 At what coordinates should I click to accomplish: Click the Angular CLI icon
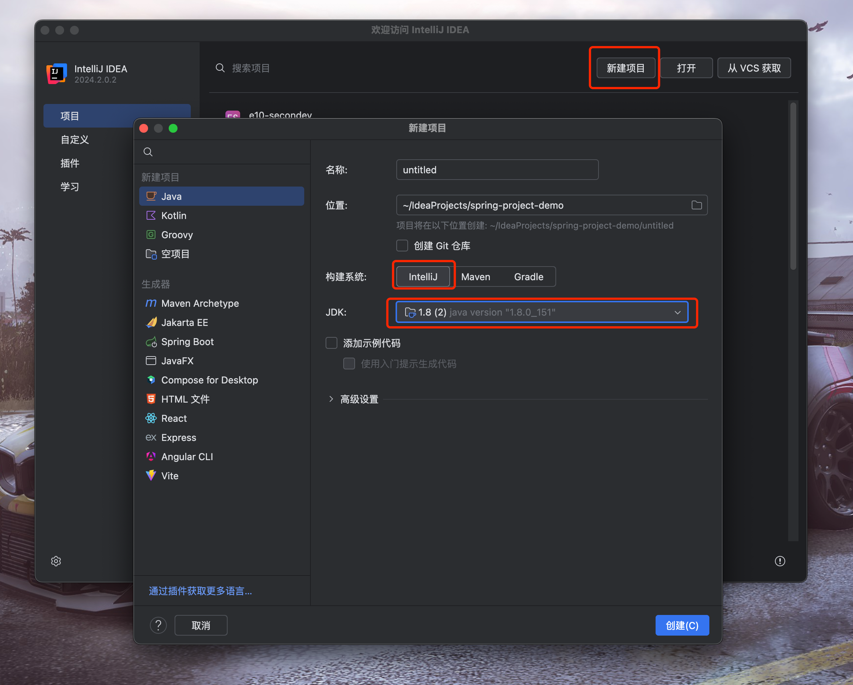(x=151, y=456)
